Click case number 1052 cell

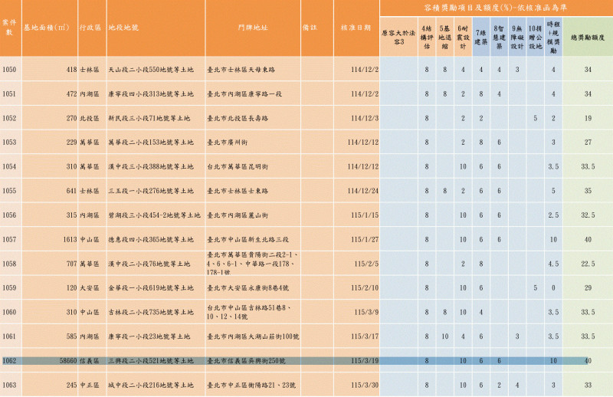9,118
